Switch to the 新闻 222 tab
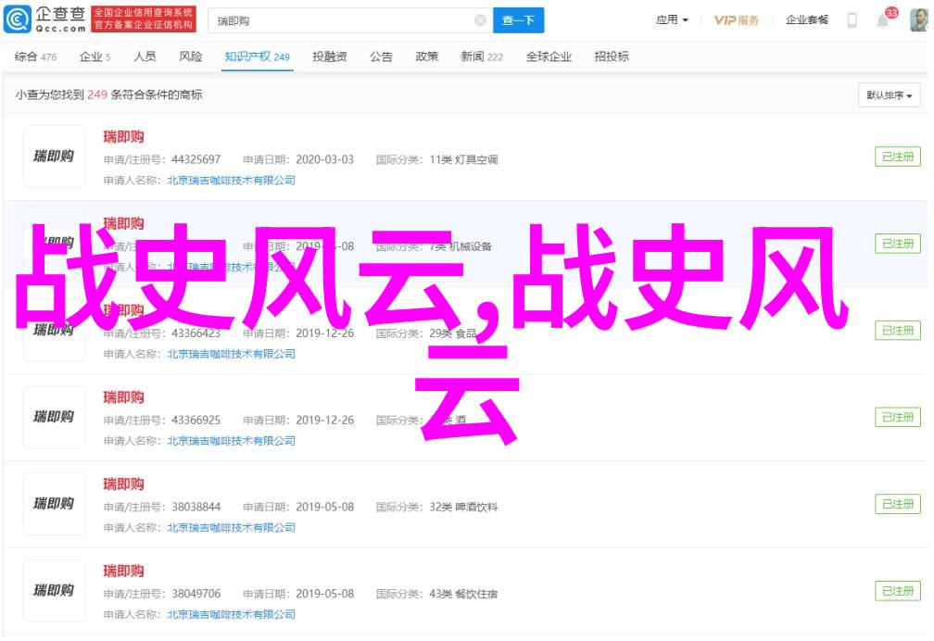934x641 pixels. pyautogui.click(x=482, y=57)
